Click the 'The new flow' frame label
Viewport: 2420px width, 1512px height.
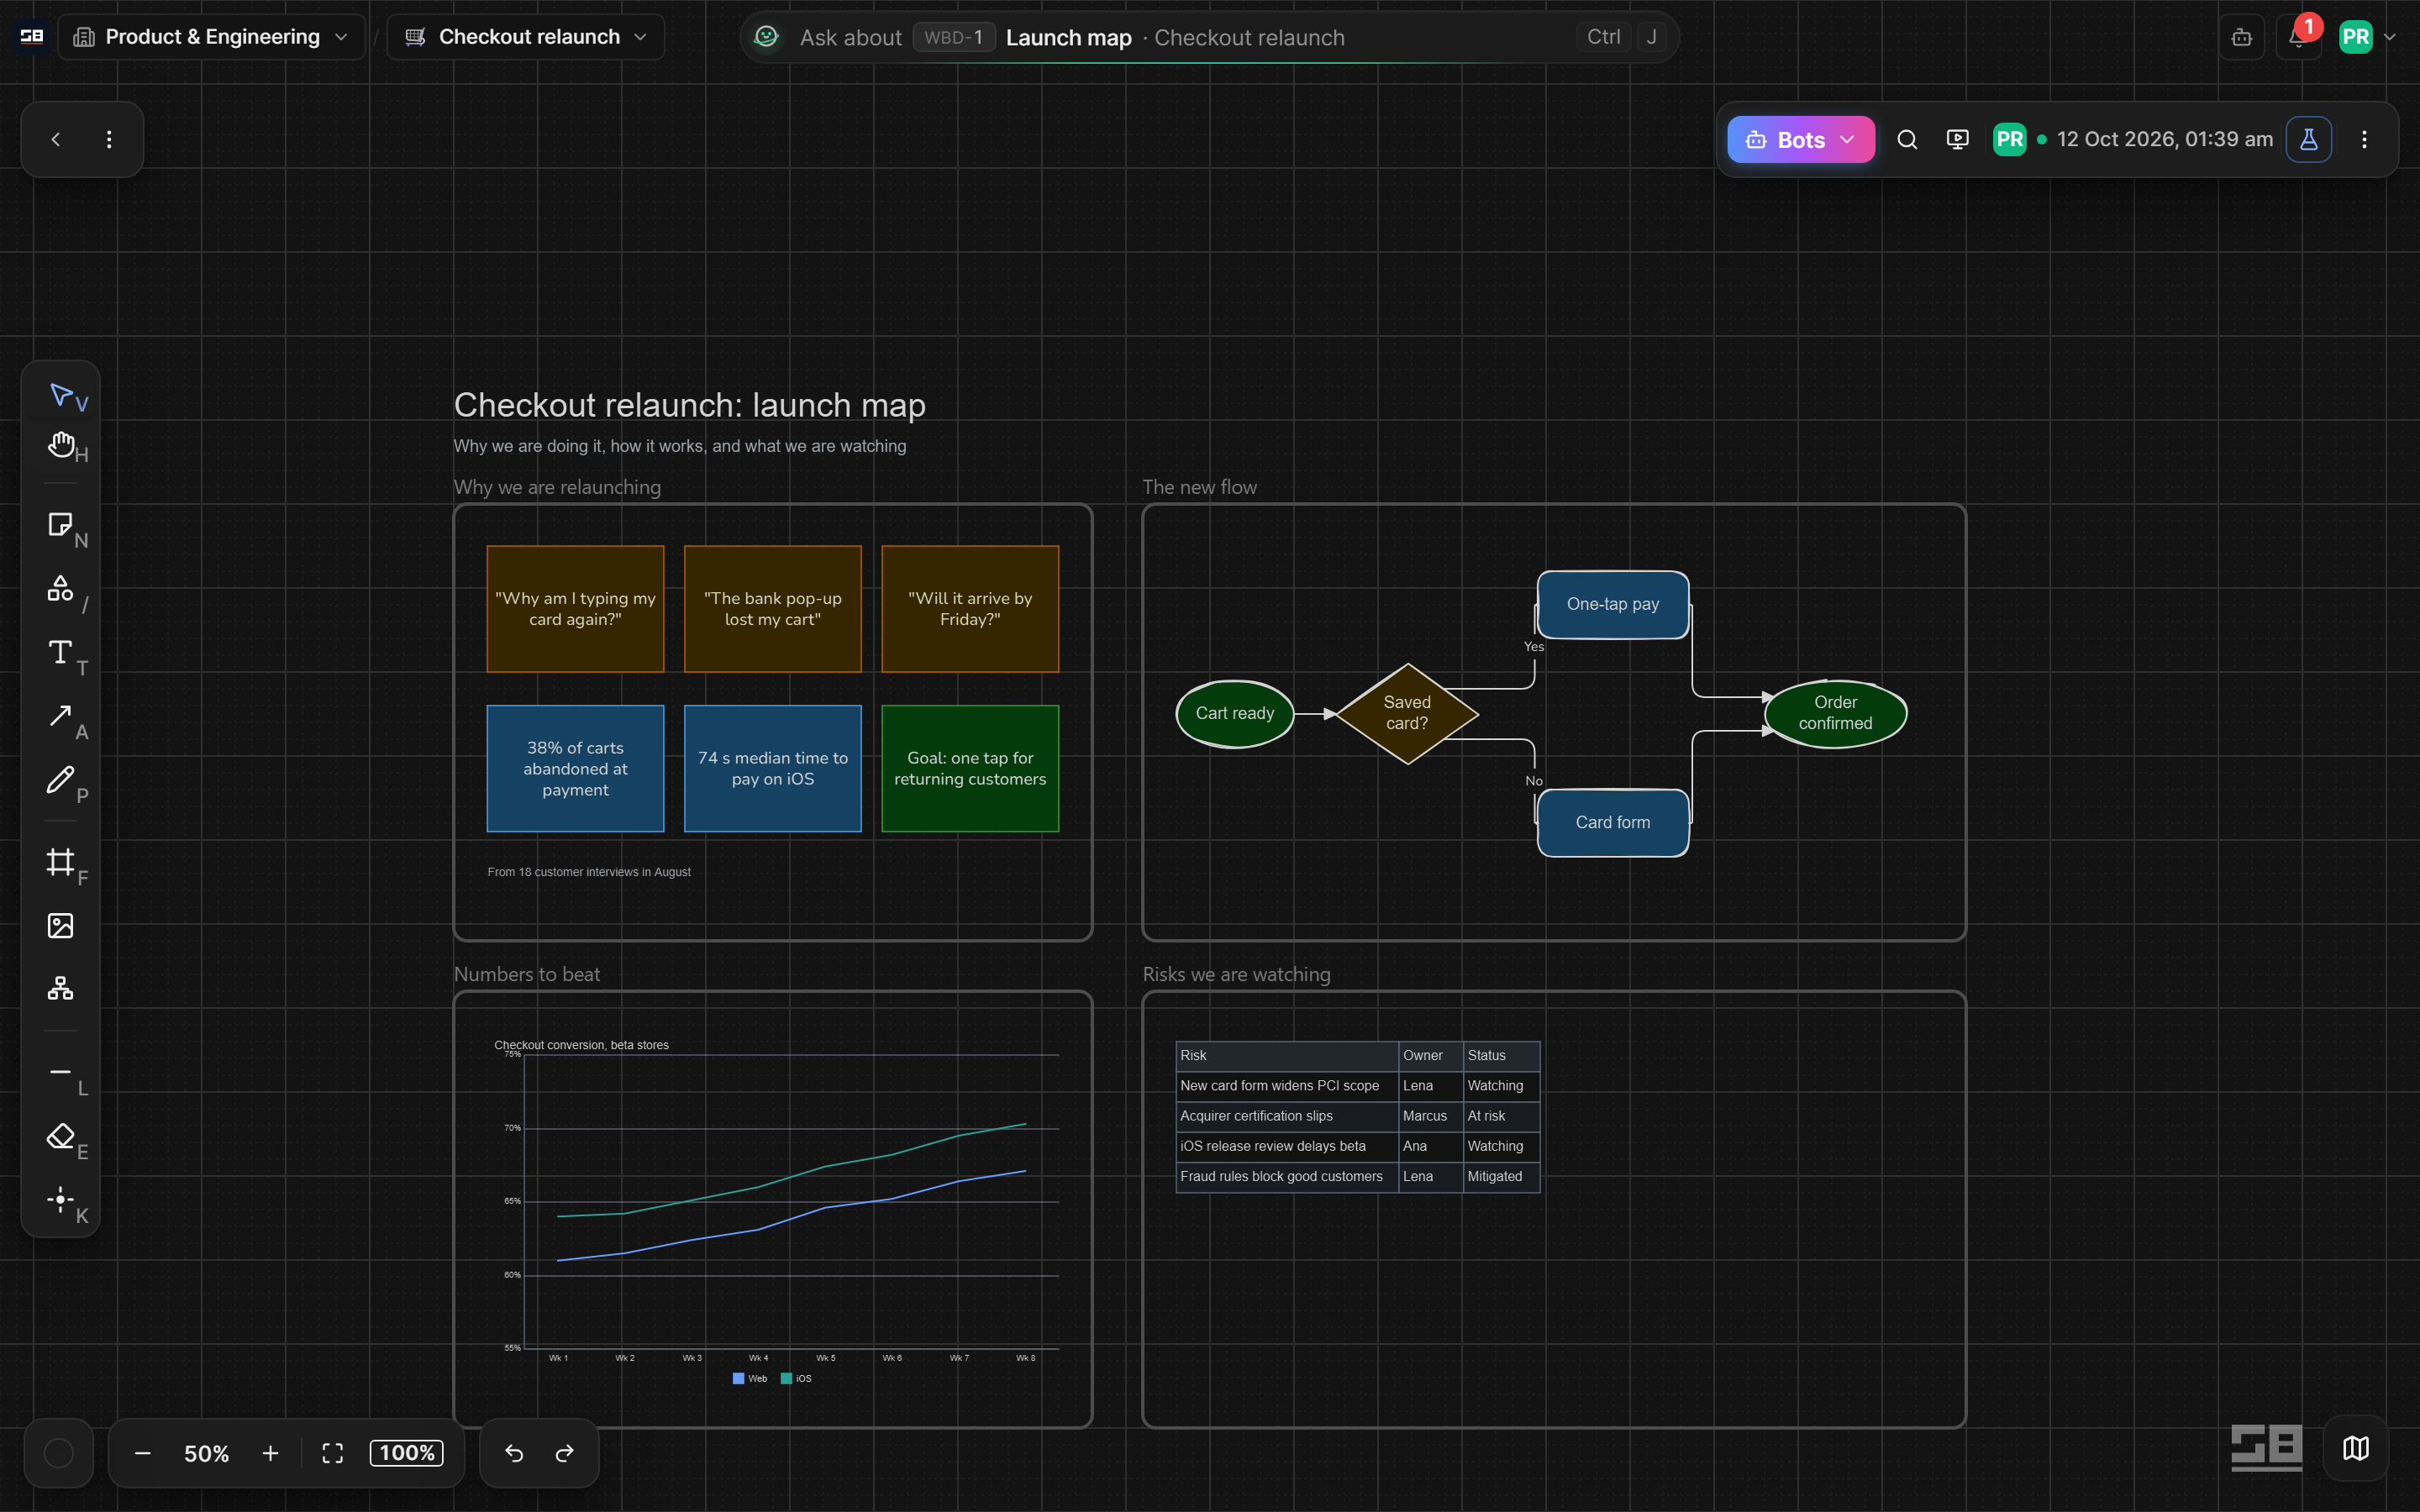1199,487
